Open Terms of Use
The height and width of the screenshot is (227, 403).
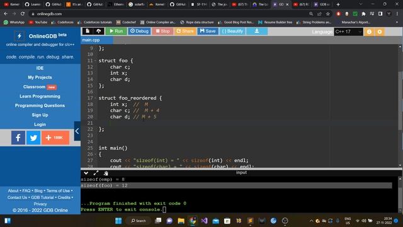point(58,190)
